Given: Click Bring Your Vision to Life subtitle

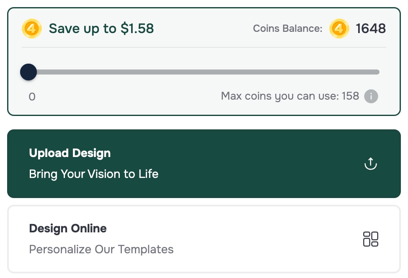Looking at the screenshot, I should coord(93,174).
